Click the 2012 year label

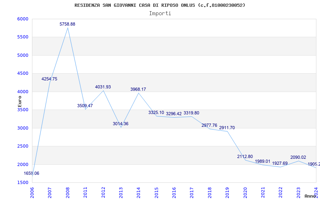click(103, 193)
